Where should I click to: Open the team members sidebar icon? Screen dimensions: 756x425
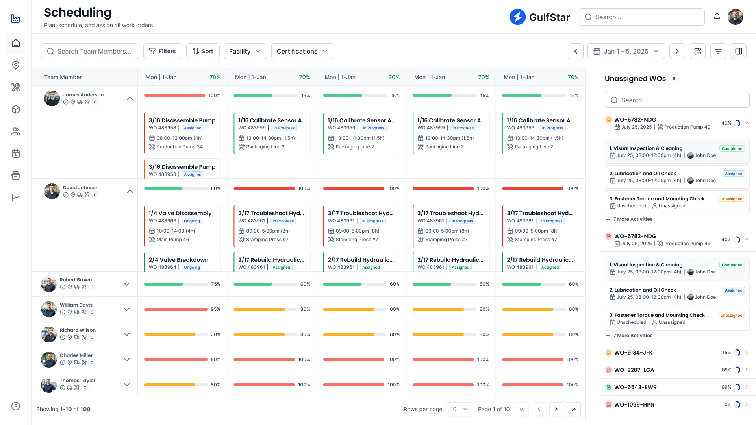tap(16, 131)
